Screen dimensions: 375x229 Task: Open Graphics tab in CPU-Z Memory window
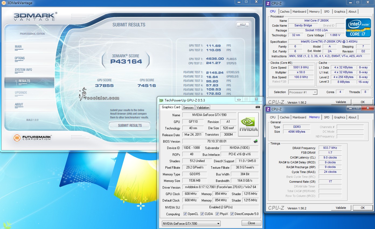(339, 117)
